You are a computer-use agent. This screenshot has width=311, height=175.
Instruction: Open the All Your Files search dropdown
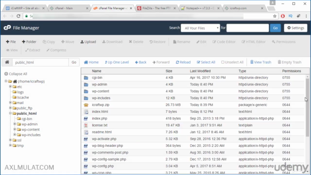(200, 28)
